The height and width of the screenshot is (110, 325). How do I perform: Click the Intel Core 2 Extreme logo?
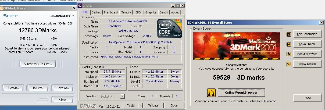[170, 28]
